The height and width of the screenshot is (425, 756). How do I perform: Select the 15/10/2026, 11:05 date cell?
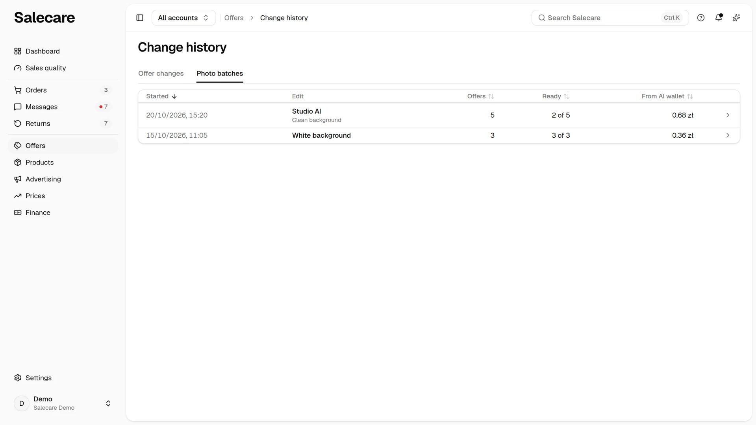point(177,135)
